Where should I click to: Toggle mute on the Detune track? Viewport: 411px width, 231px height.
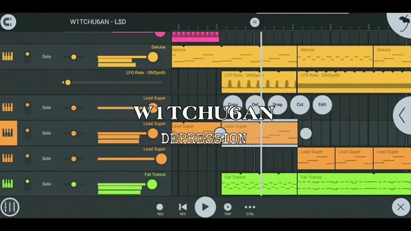point(27,57)
